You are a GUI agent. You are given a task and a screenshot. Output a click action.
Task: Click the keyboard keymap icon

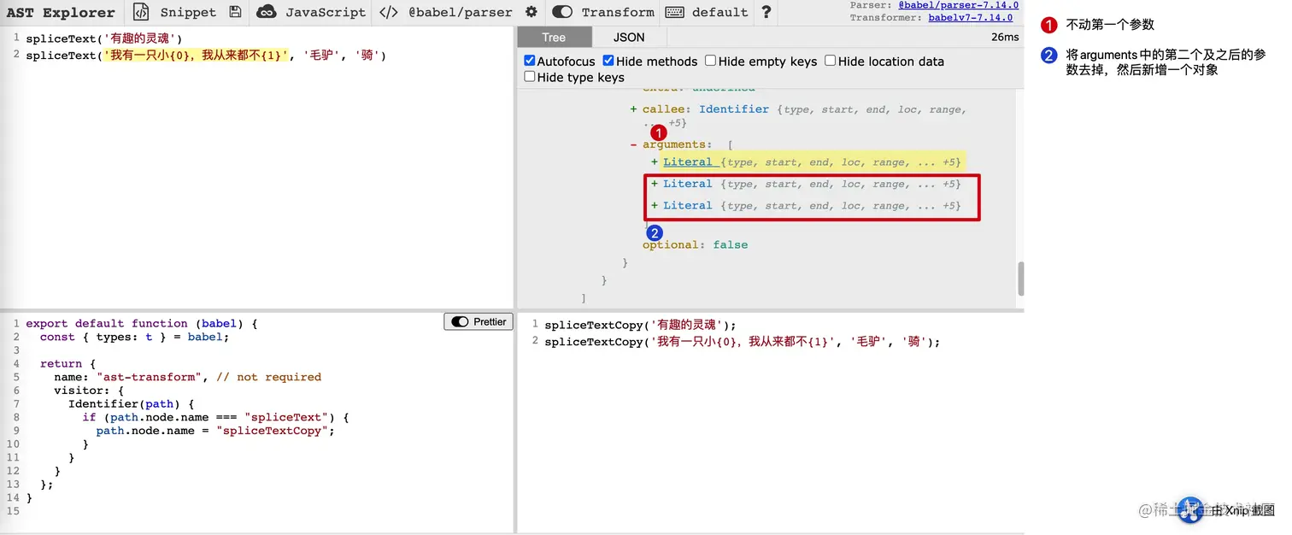(x=674, y=12)
